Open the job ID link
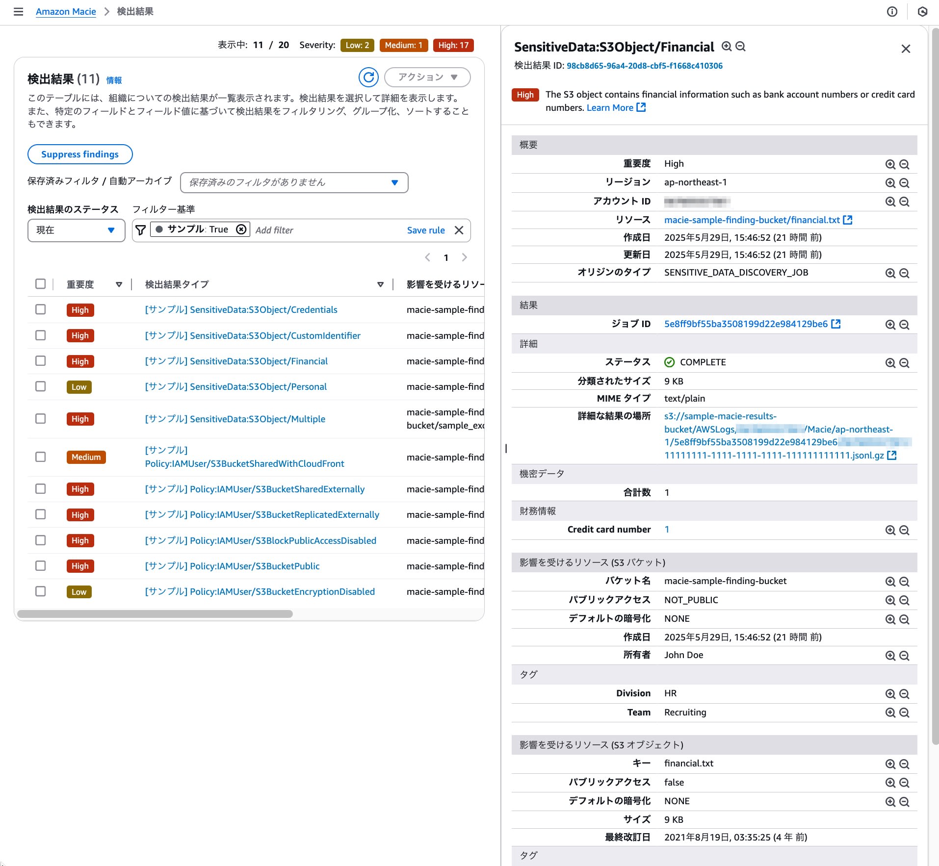The image size is (939, 866). coord(752,324)
